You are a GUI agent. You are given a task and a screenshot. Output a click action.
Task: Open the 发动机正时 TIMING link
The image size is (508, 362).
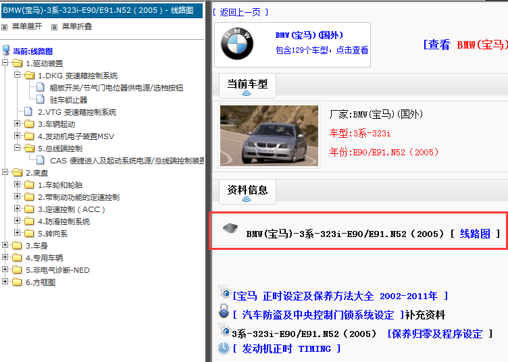pyautogui.click(x=286, y=348)
